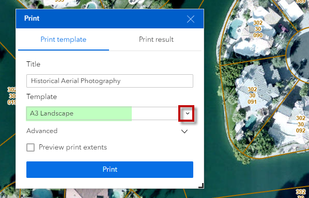Select the A3 Landscape template box
This screenshot has width=309, height=198.
point(110,113)
